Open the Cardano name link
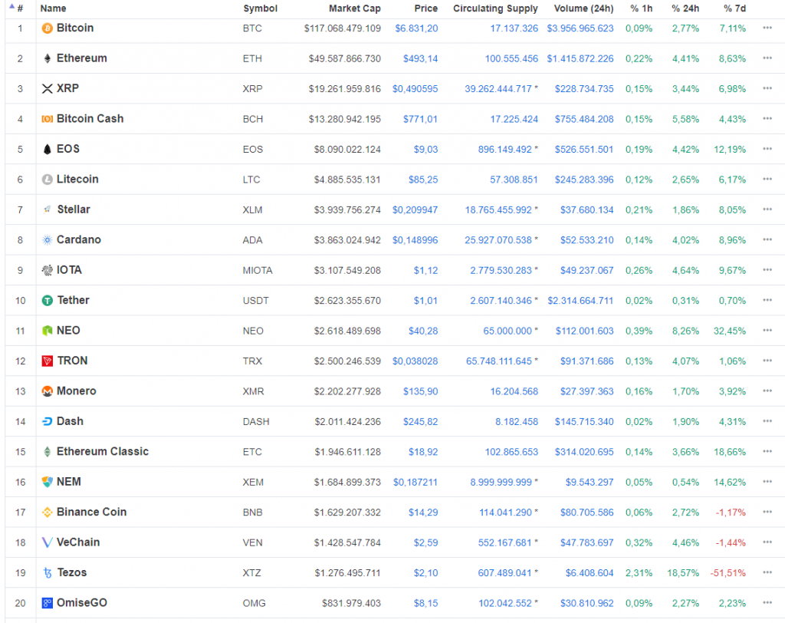The image size is (785, 623). pos(79,240)
